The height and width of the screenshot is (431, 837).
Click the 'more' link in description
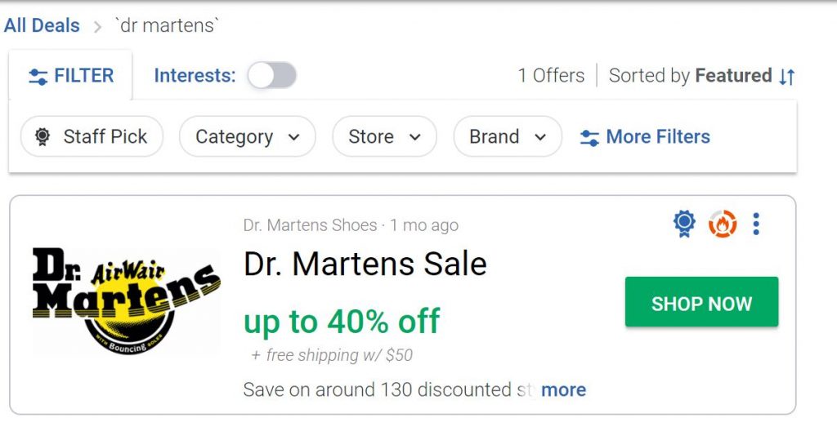(x=563, y=389)
